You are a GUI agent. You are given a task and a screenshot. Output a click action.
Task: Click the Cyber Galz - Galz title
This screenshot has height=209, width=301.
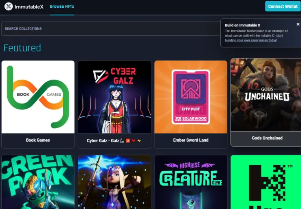(x=114, y=141)
